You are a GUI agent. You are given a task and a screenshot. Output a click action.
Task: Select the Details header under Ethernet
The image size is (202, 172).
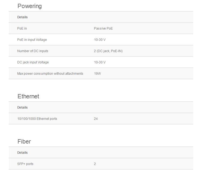point(22,107)
